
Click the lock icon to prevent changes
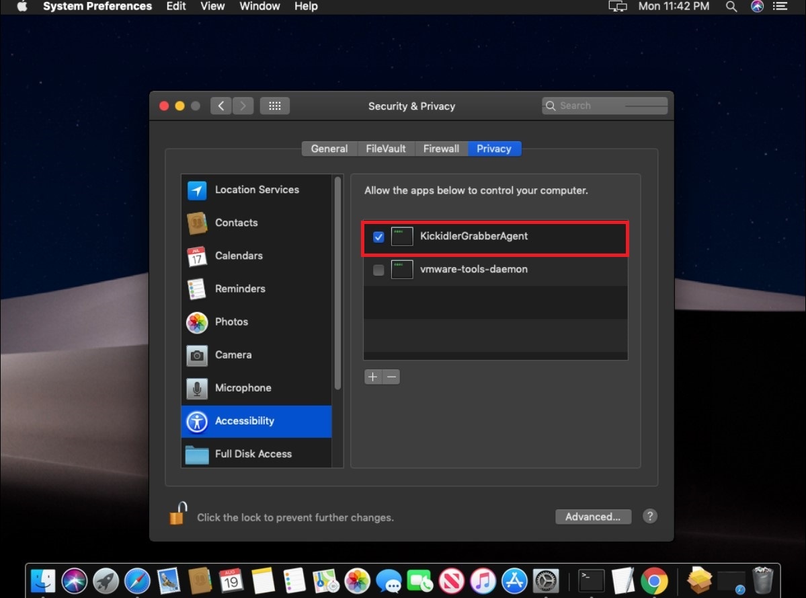point(178,514)
